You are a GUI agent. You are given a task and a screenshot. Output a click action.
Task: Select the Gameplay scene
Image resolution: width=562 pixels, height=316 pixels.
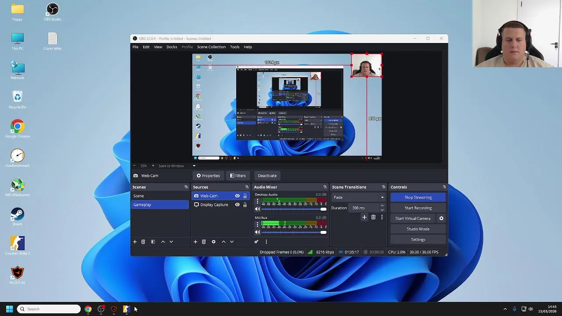pos(160,205)
